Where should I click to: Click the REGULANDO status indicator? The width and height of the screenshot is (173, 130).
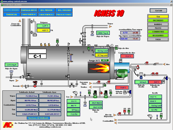tap(158, 36)
